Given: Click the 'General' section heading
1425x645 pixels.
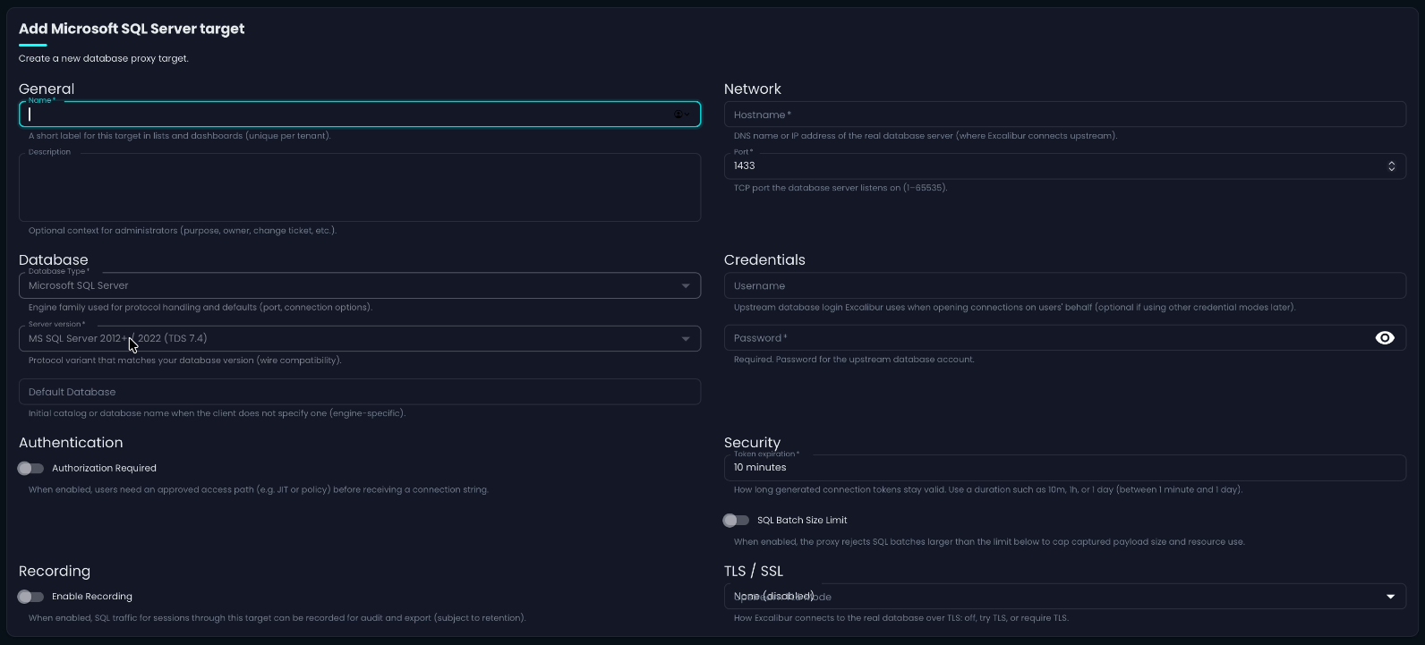Looking at the screenshot, I should pos(47,89).
